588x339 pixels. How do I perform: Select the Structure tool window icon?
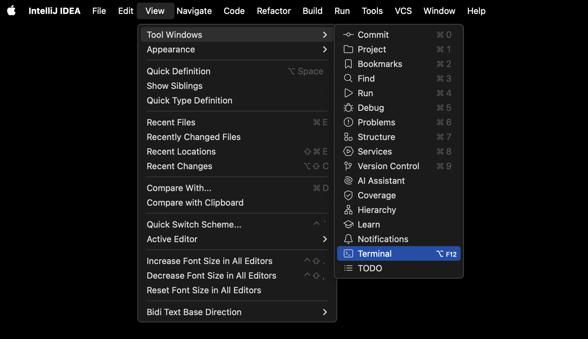pos(348,137)
